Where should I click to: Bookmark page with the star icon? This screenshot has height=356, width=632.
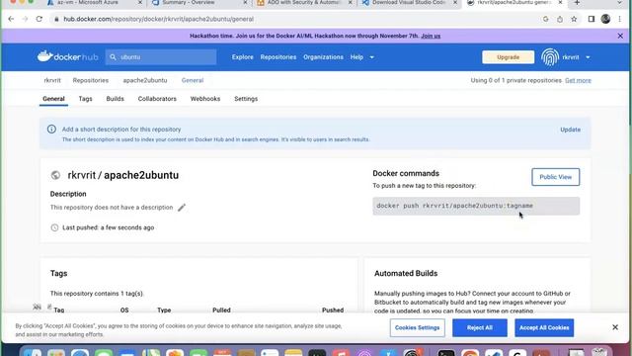574,19
